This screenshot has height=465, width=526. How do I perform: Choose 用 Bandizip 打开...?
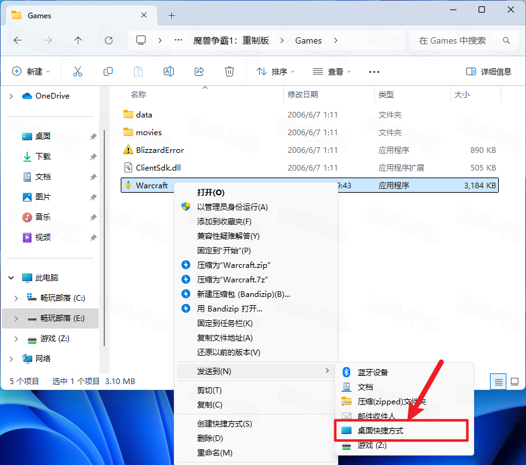coord(257,309)
